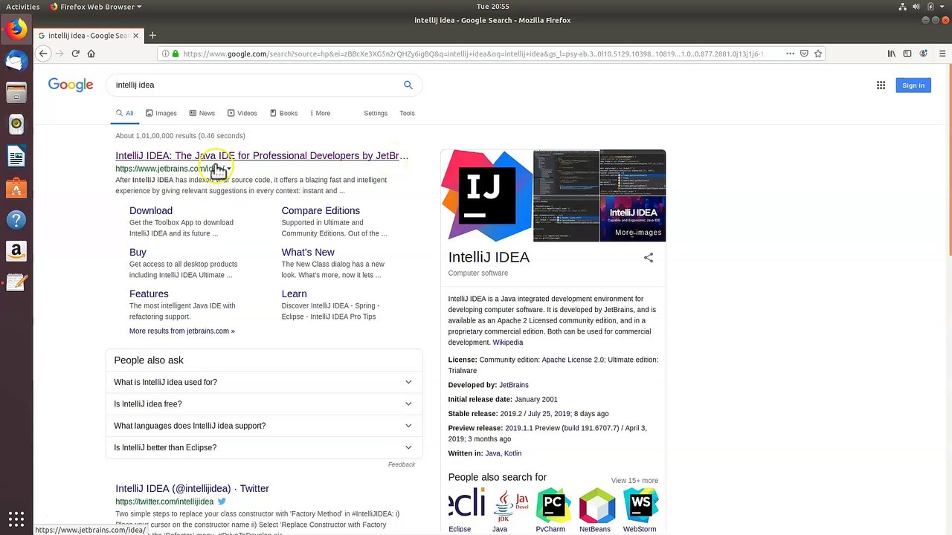Open the Features sitelink
Image resolution: width=952 pixels, height=535 pixels.
[x=149, y=294]
